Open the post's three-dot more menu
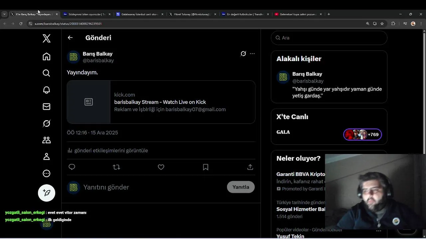This screenshot has height=239, width=426. tap(252, 54)
